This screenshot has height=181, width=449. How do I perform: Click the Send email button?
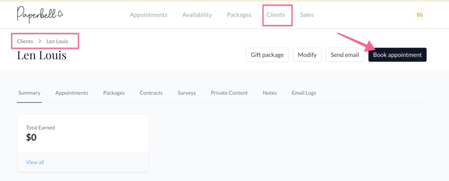(345, 55)
